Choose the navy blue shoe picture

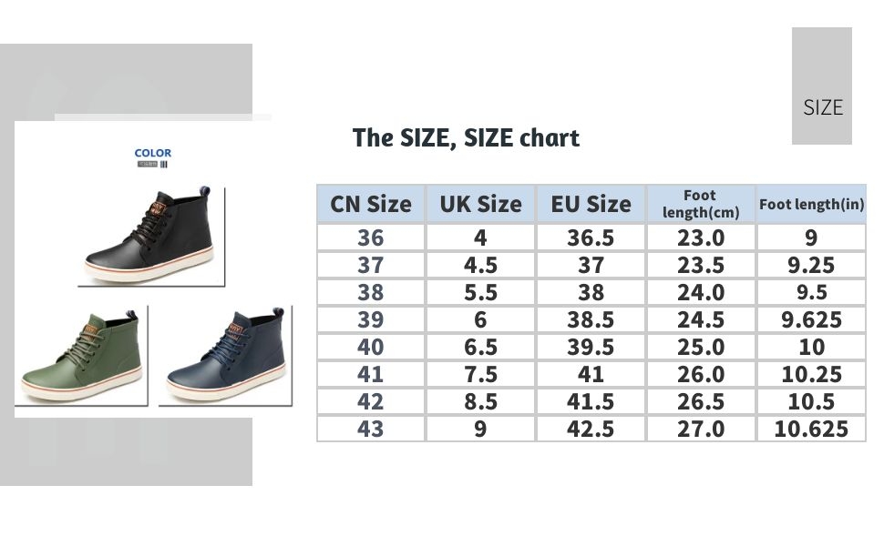click(225, 357)
